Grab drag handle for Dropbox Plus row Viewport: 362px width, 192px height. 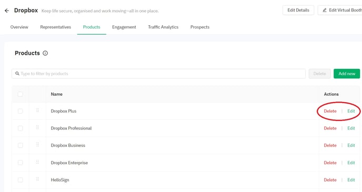37,110
